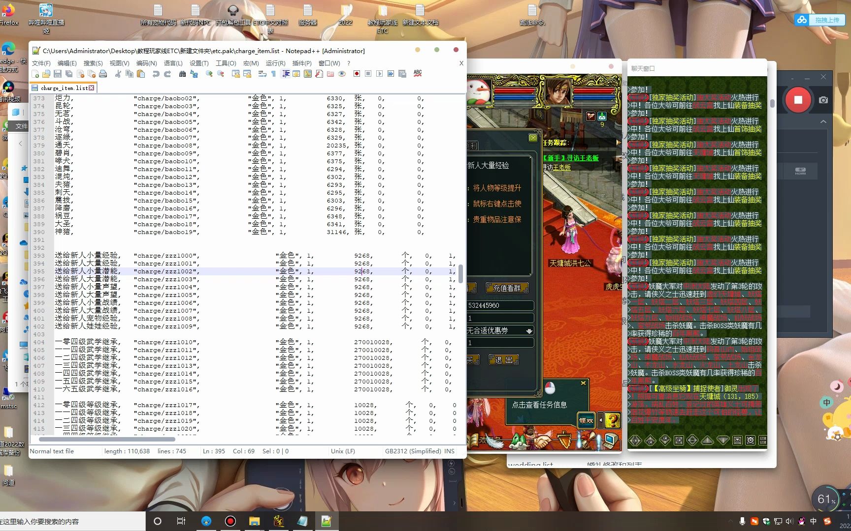Stop recording with red square button

point(798,100)
